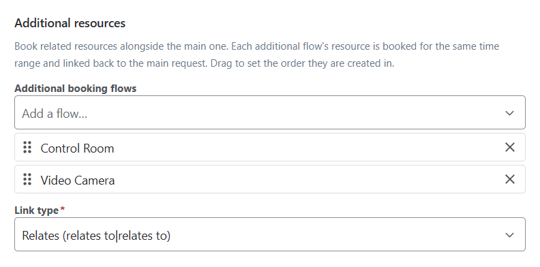Expand the Add a flow chevron
The height and width of the screenshot is (267, 540).
509,113
